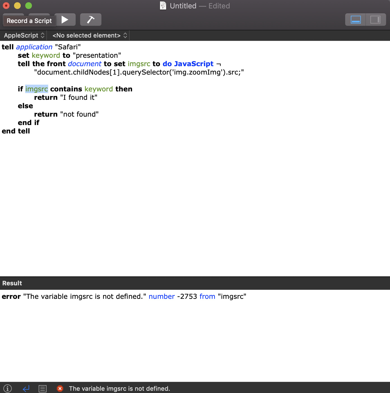This screenshot has height=393, width=390.
Task: Show the result pane via return arrow icon
Action: click(x=26, y=389)
